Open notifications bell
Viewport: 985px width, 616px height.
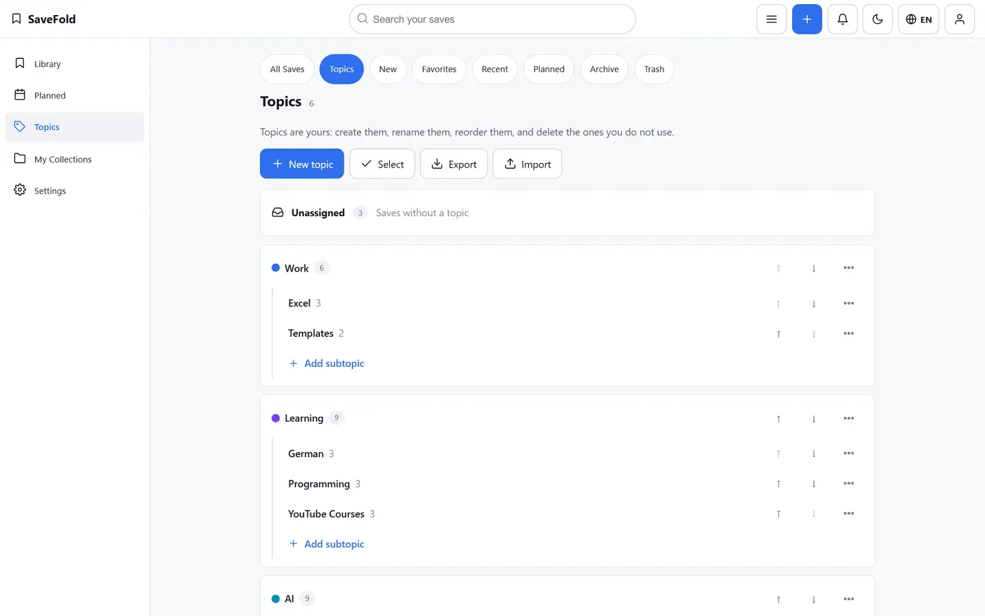tap(842, 19)
